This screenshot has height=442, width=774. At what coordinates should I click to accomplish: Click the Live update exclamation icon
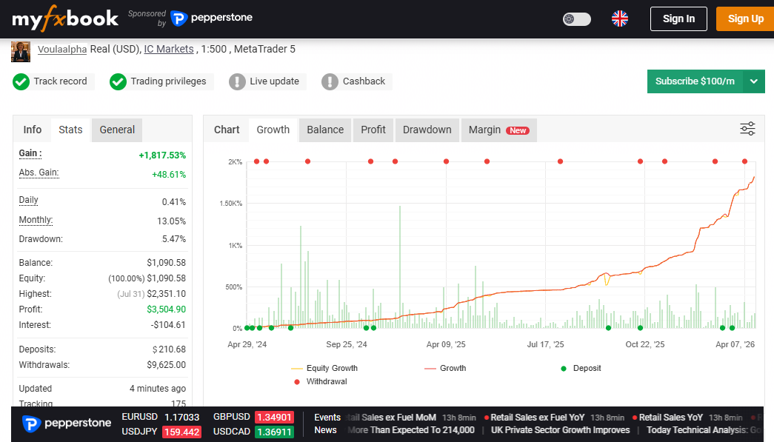[x=237, y=82]
